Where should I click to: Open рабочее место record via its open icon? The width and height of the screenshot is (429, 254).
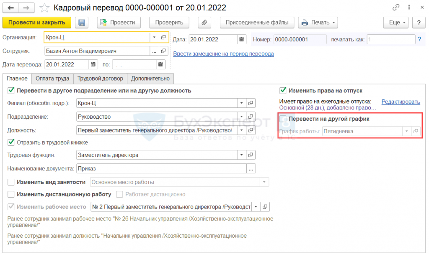[265, 206]
